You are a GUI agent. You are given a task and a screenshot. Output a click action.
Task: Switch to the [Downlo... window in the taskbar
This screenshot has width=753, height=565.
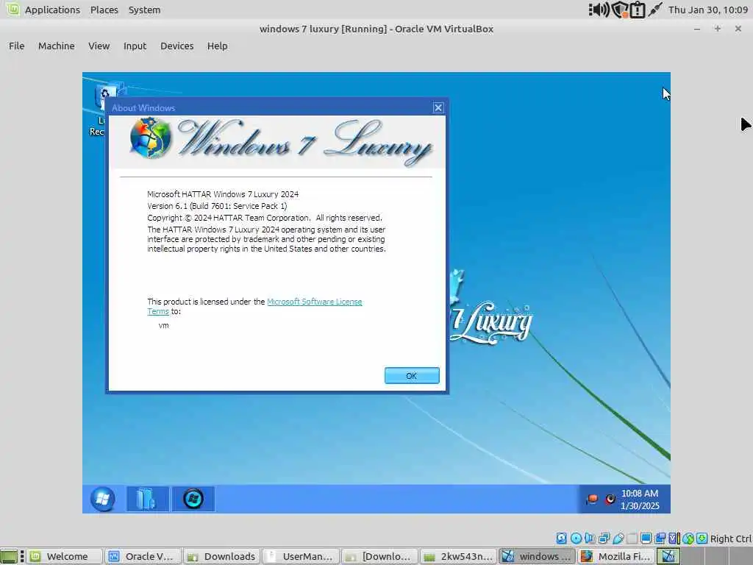pyautogui.click(x=379, y=556)
